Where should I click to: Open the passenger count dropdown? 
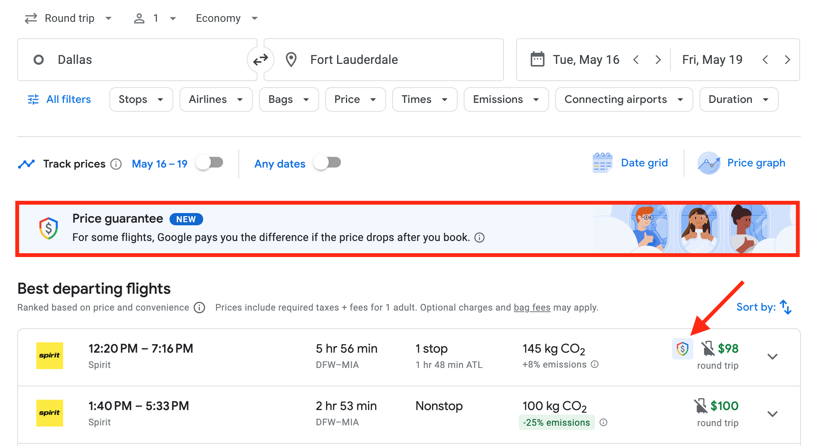[155, 18]
